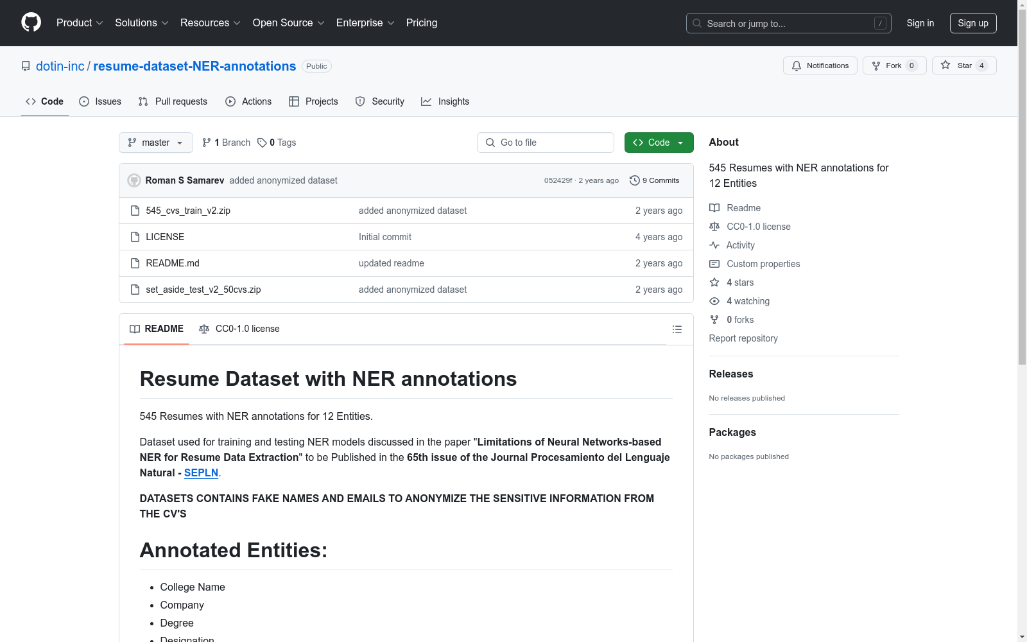Expand the Resources menu
The width and height of the screenshot is (1027, 642).
pos(211,22)
